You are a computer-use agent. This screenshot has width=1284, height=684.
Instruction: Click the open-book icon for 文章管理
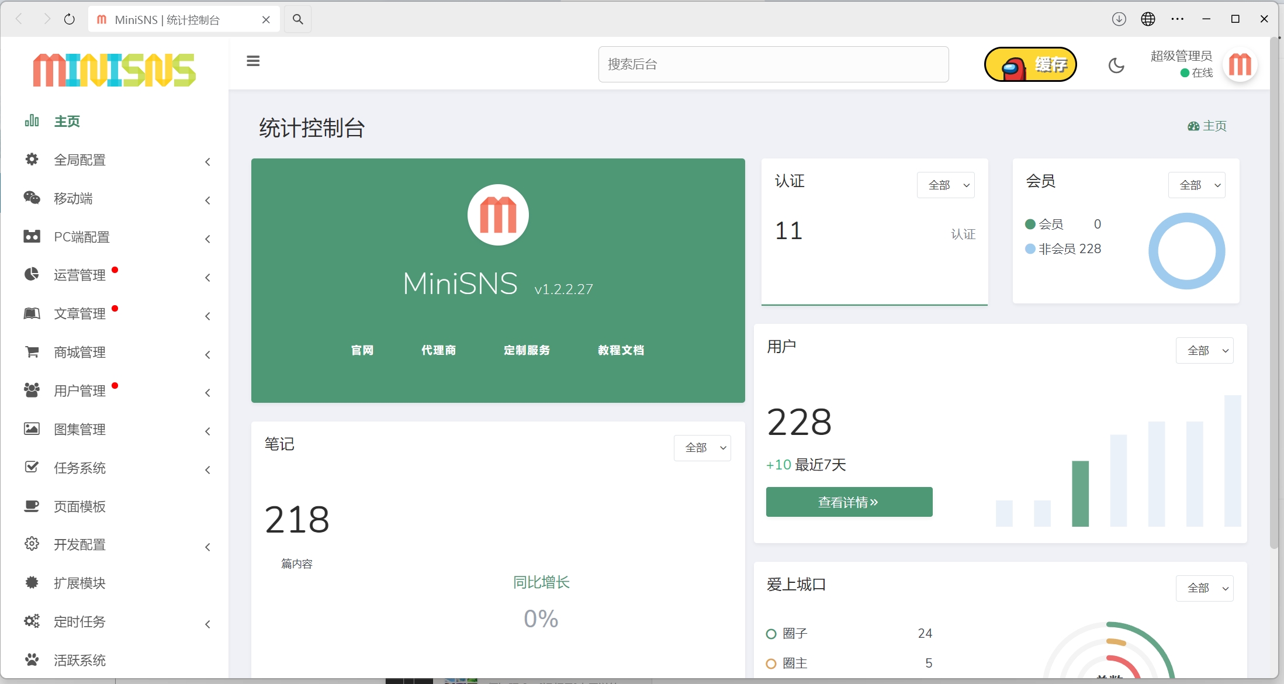[x=32, y=313]
